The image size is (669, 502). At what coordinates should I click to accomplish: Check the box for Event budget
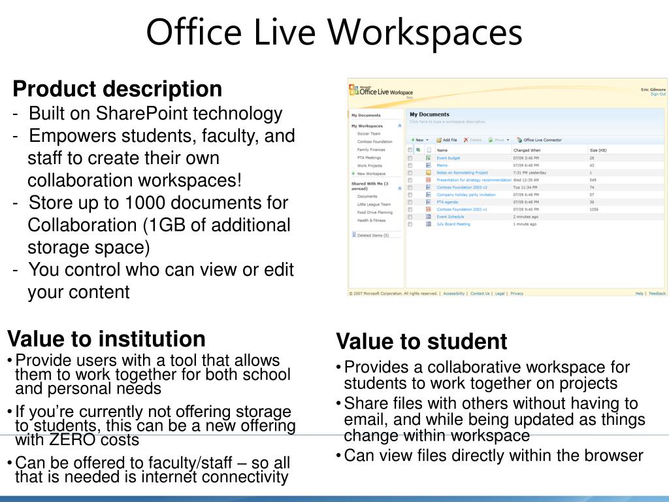(x=410, y=158)
